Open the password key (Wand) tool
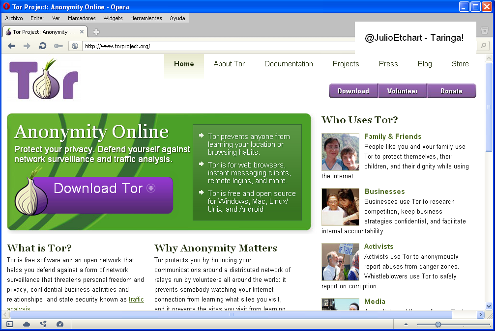The image size is (495, 331). (x=58, y=46)
